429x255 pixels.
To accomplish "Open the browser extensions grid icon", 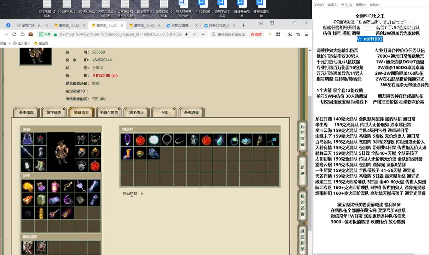I will coord(278,34).
